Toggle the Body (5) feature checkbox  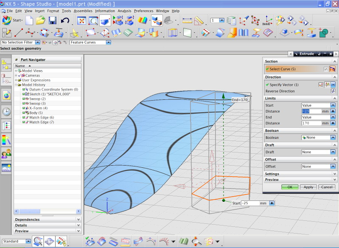[24, 113]
